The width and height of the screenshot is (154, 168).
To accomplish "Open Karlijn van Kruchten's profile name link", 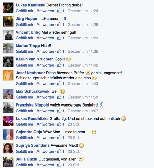I will (34, 59).
